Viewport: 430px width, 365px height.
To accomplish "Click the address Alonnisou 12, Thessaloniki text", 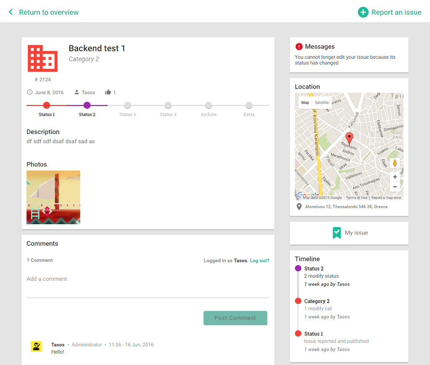I will click(x=346, y=207).
